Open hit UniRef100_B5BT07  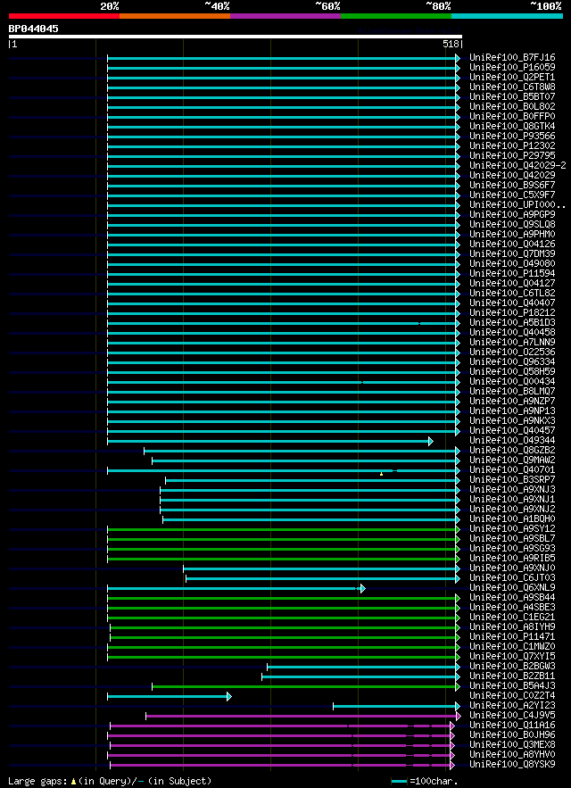coord(512,97)
